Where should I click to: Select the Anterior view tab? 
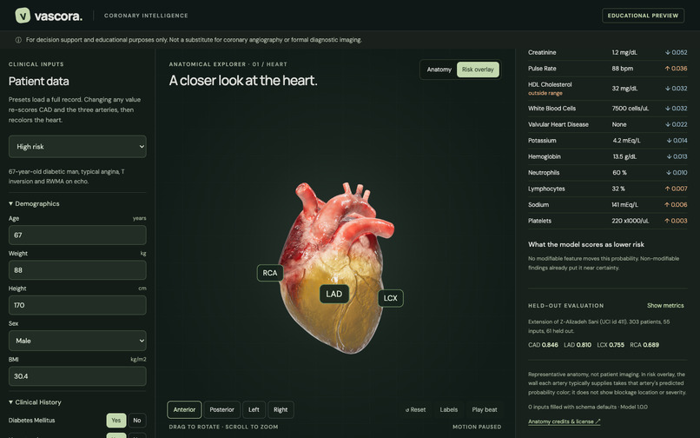pos(184,409)
